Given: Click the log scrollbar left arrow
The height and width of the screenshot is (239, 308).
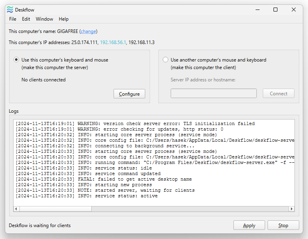Looking at the screenshot, I should click(x=16, y=209).
